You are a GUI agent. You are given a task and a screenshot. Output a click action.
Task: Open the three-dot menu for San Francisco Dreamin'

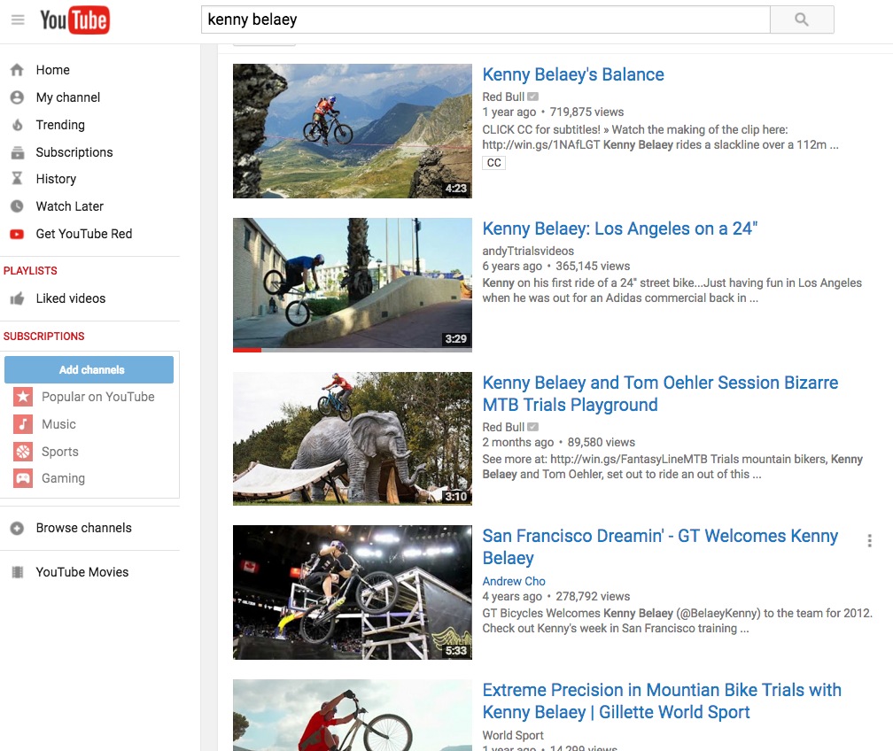pos(869,540)
